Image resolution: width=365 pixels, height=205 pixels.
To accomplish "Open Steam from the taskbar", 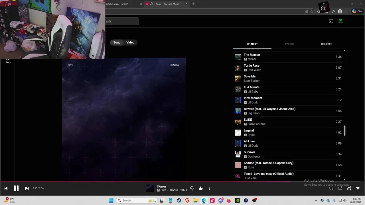I will (x=179, y=200).
